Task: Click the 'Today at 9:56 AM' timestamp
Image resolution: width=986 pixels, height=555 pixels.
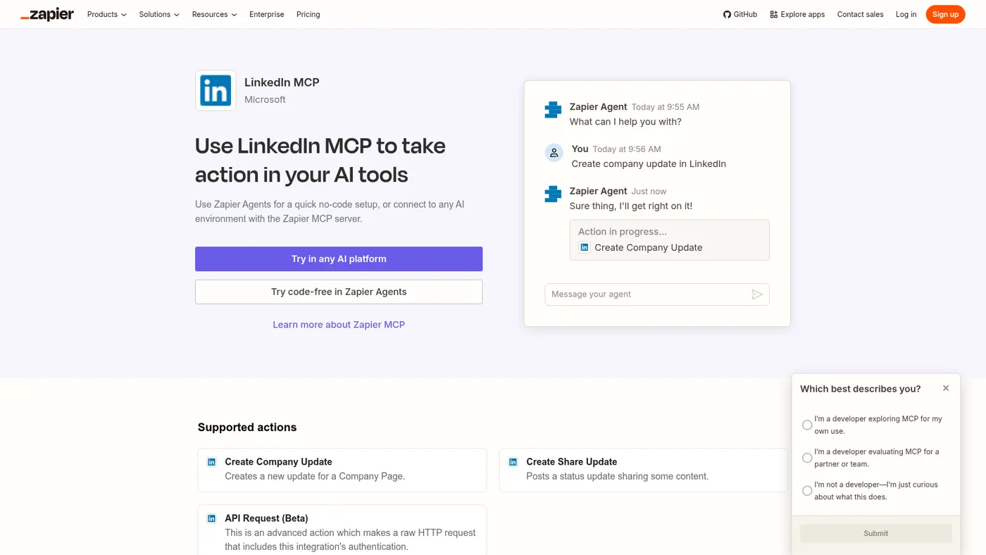Action: coord(627,149)
